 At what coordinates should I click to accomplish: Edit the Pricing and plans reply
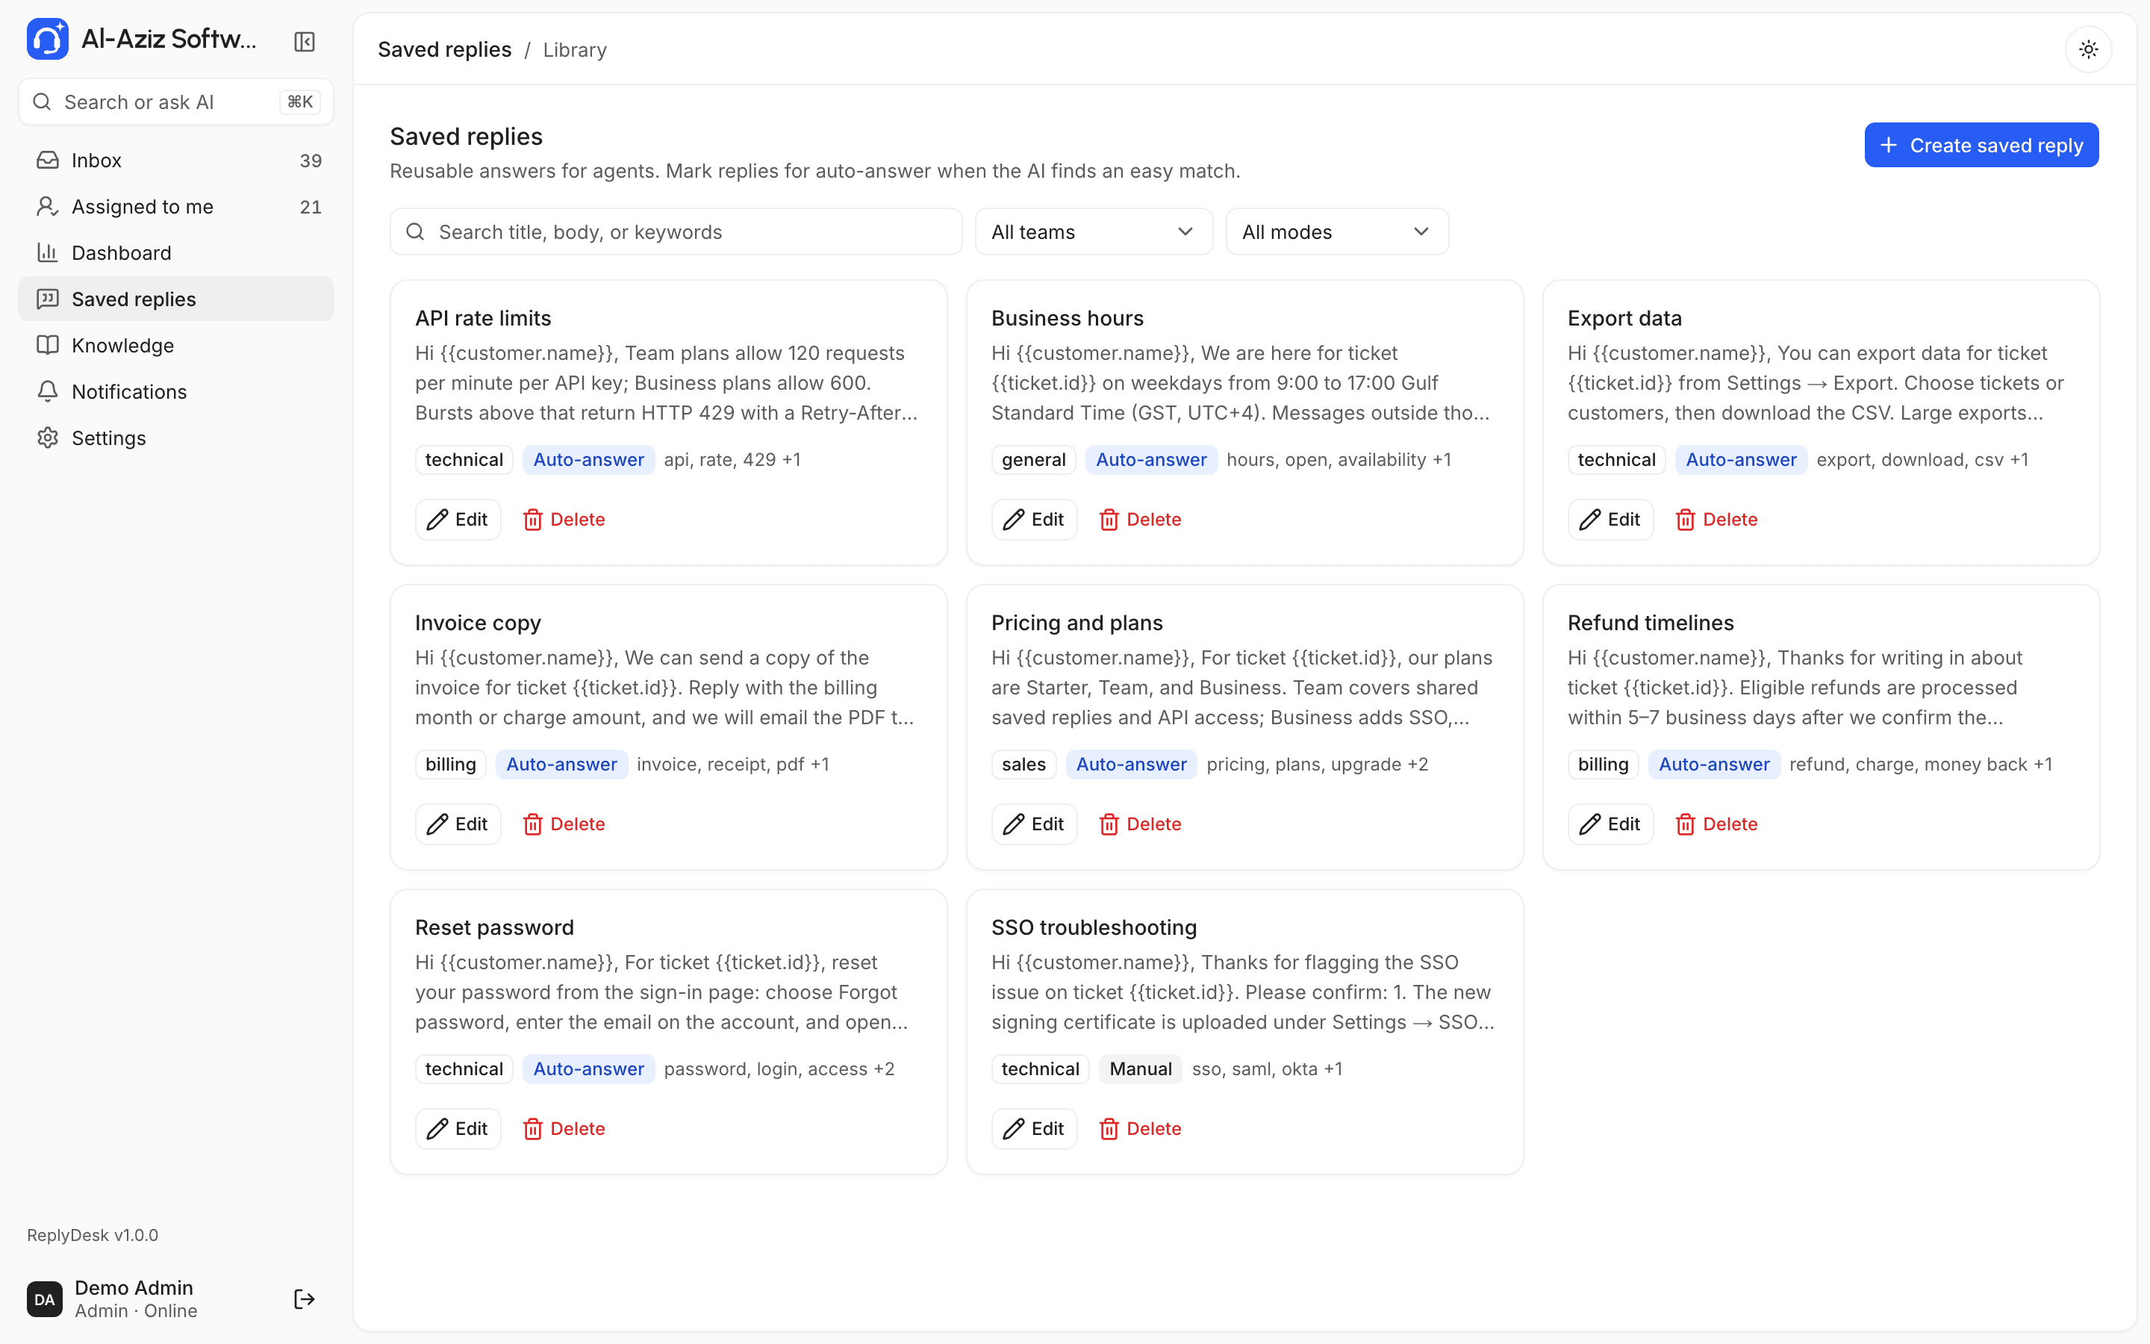[1034, 824]
